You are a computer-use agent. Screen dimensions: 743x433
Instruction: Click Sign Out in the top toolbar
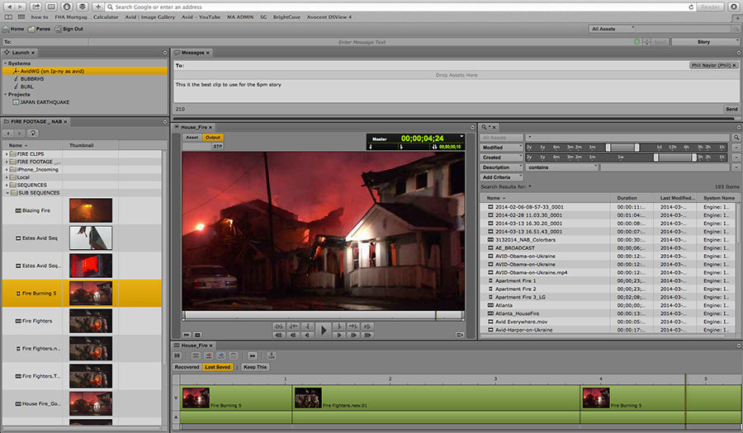pos(69,29)
